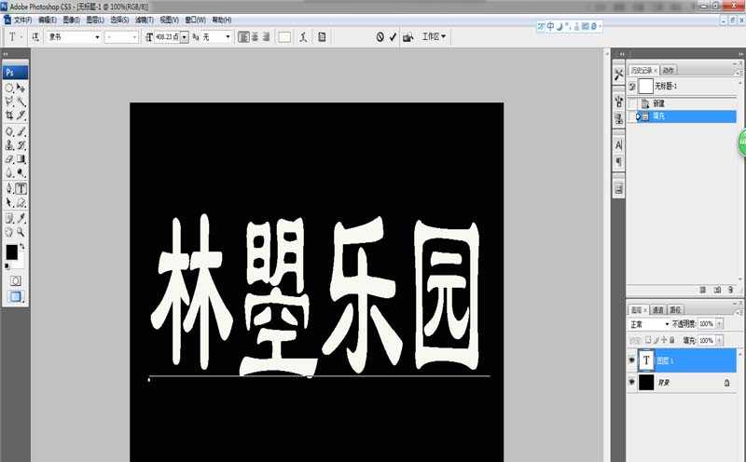
Task: Open the Layers panel options menu
Action: [x=739, y=311]
